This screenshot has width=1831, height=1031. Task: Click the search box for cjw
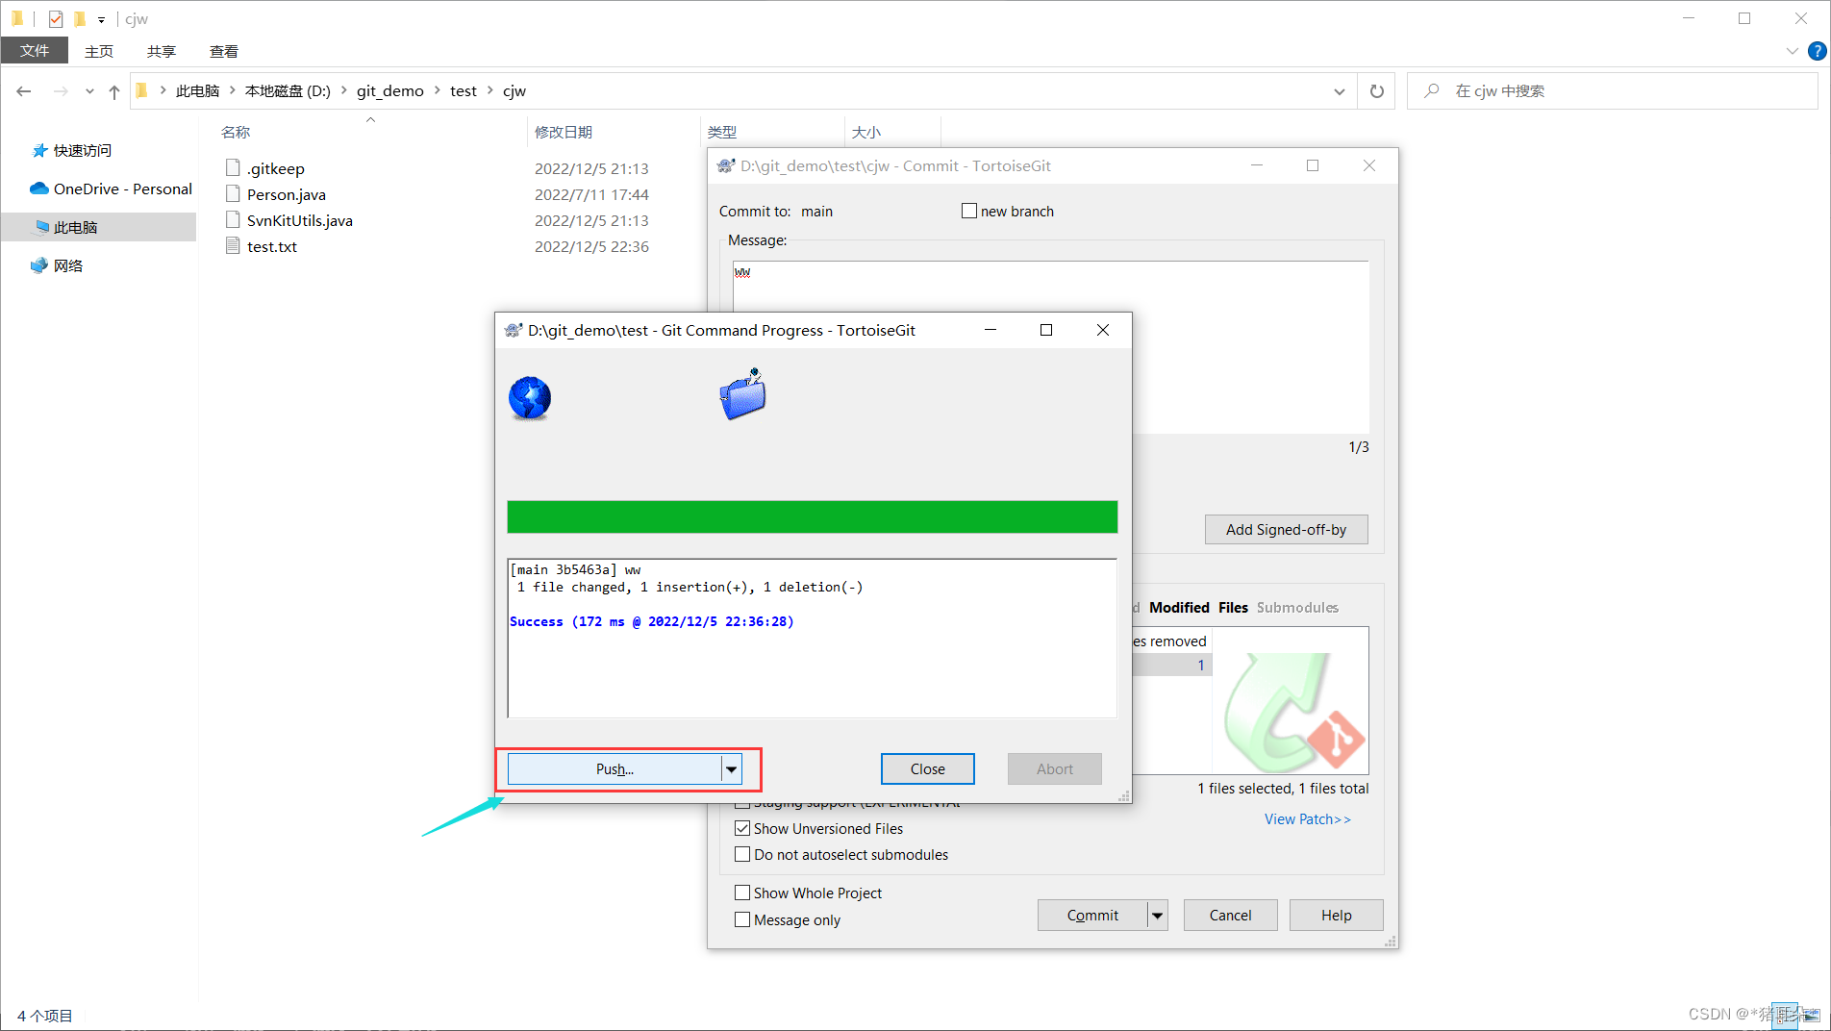(1612, 90)
